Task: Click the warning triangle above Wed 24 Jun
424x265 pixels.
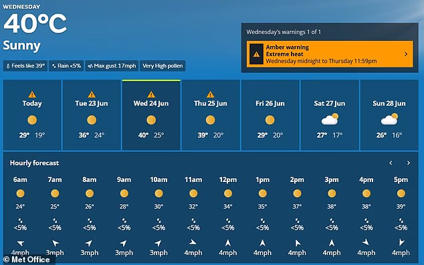Action: coord(151,94)
